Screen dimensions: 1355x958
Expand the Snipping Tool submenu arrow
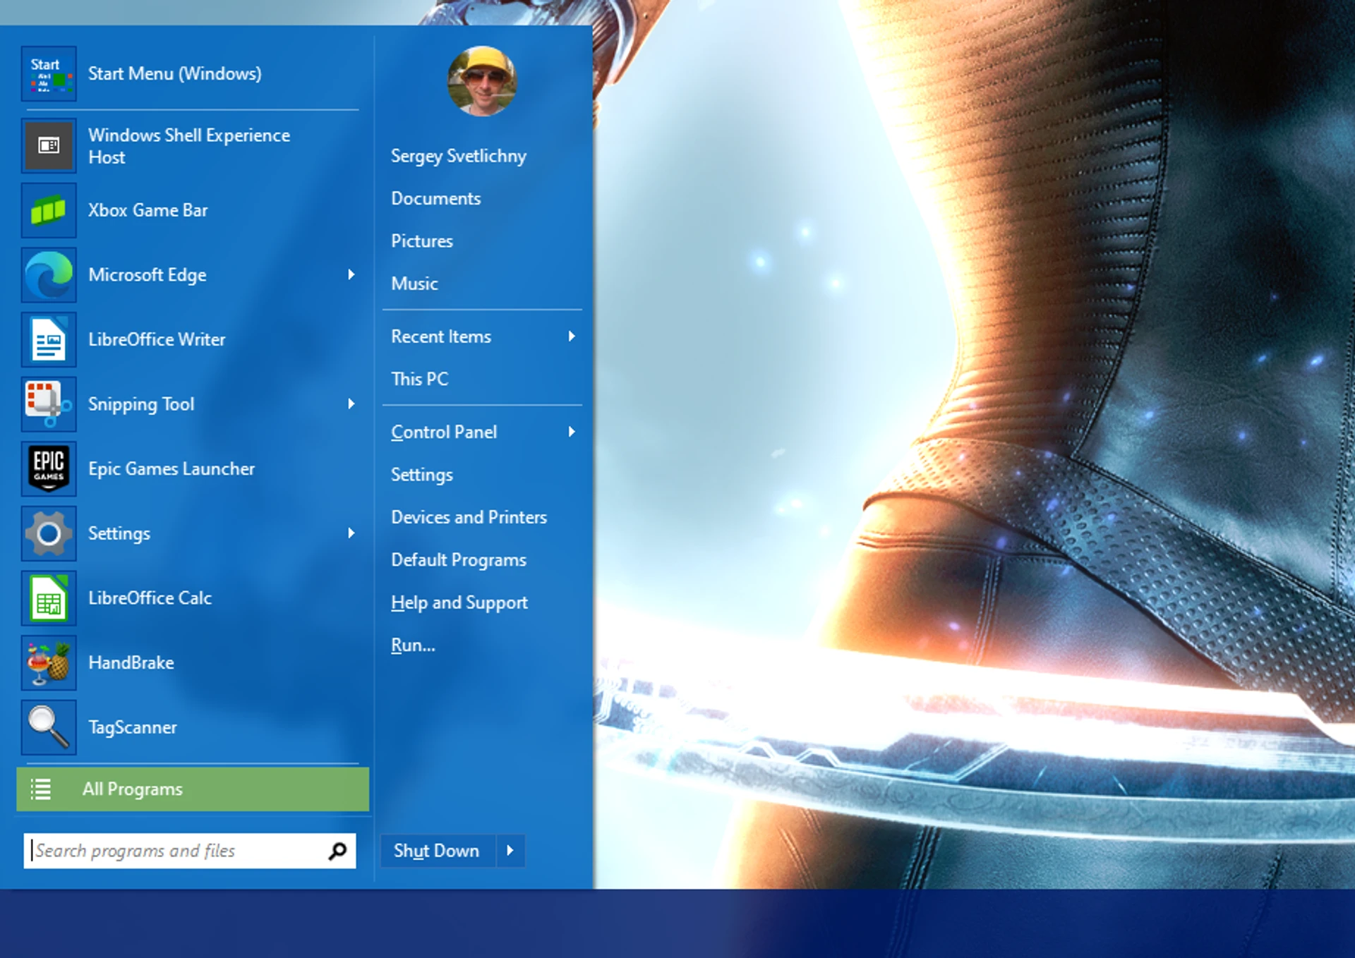[351, 404]
